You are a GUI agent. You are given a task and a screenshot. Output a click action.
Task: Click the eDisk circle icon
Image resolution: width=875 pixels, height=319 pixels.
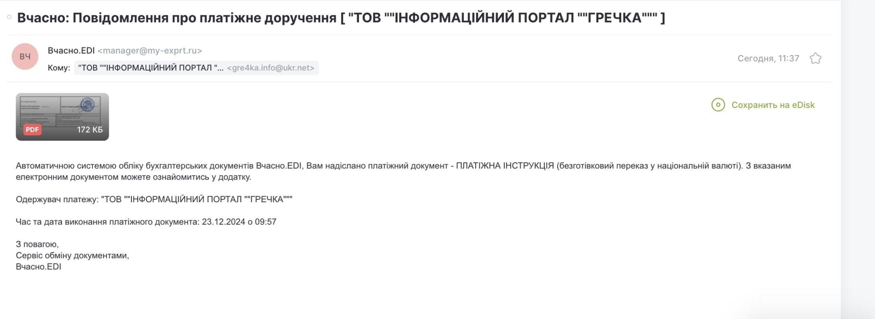tap(718, 105)
